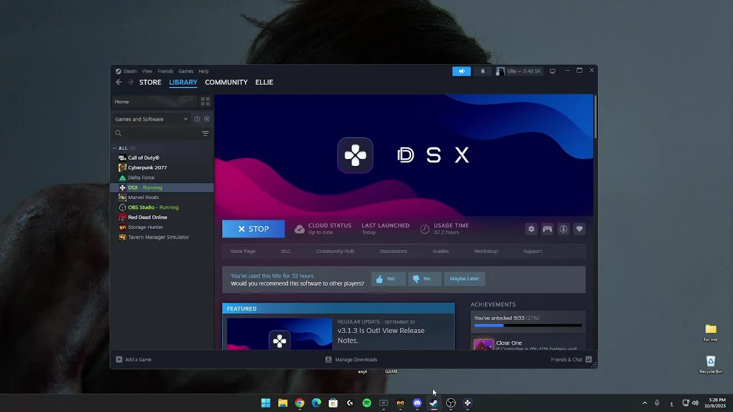Open Discord from the taskbar
This screenshot has width=733, height=412.
[417, 403]
